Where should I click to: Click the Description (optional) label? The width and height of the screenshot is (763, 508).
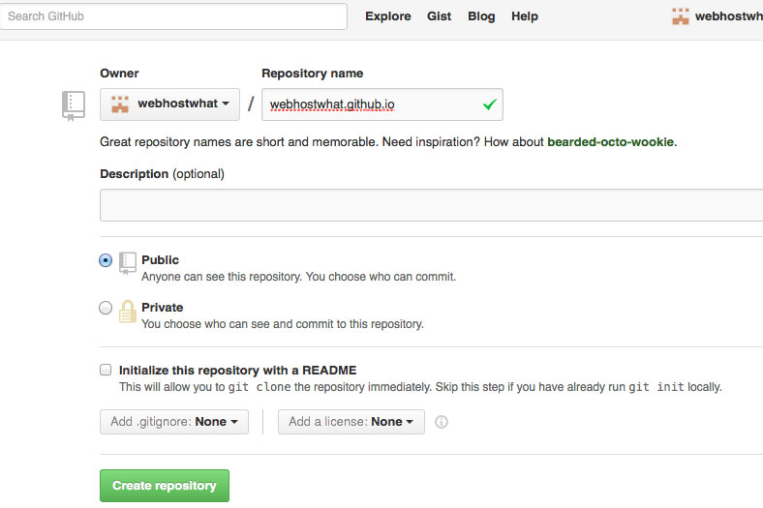click(162, 174)
